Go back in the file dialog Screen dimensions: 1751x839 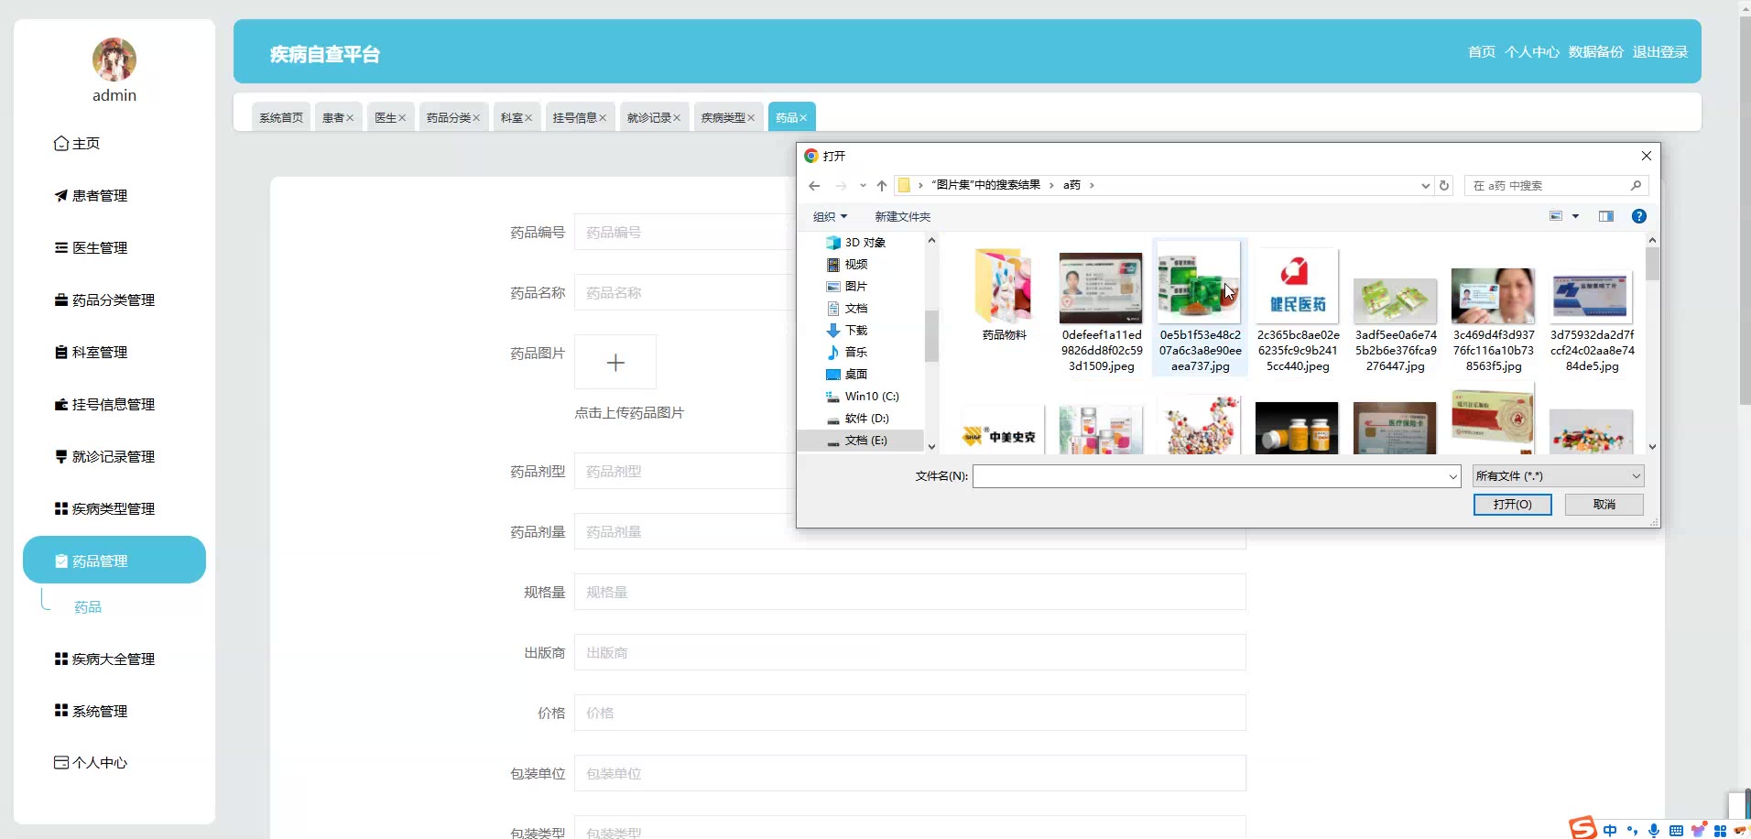tap(814, 186)
